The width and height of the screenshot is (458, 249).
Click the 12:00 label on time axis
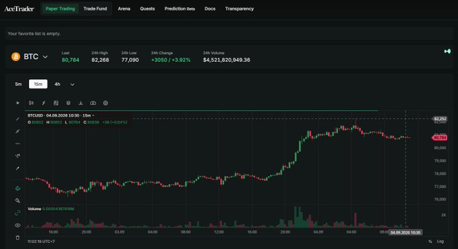(x=219, y=232)
